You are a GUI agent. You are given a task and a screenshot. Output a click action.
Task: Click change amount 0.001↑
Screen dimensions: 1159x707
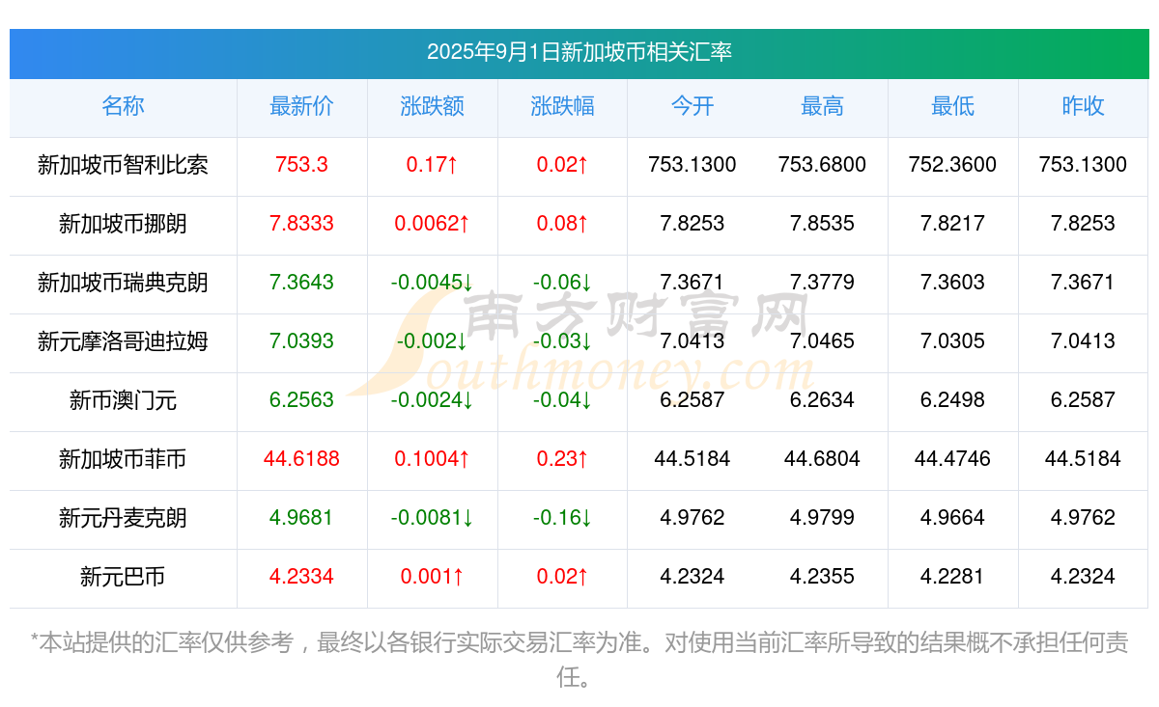[x=432, y=577]
